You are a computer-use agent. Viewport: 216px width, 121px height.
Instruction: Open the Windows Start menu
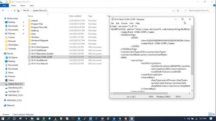point(3,119)
